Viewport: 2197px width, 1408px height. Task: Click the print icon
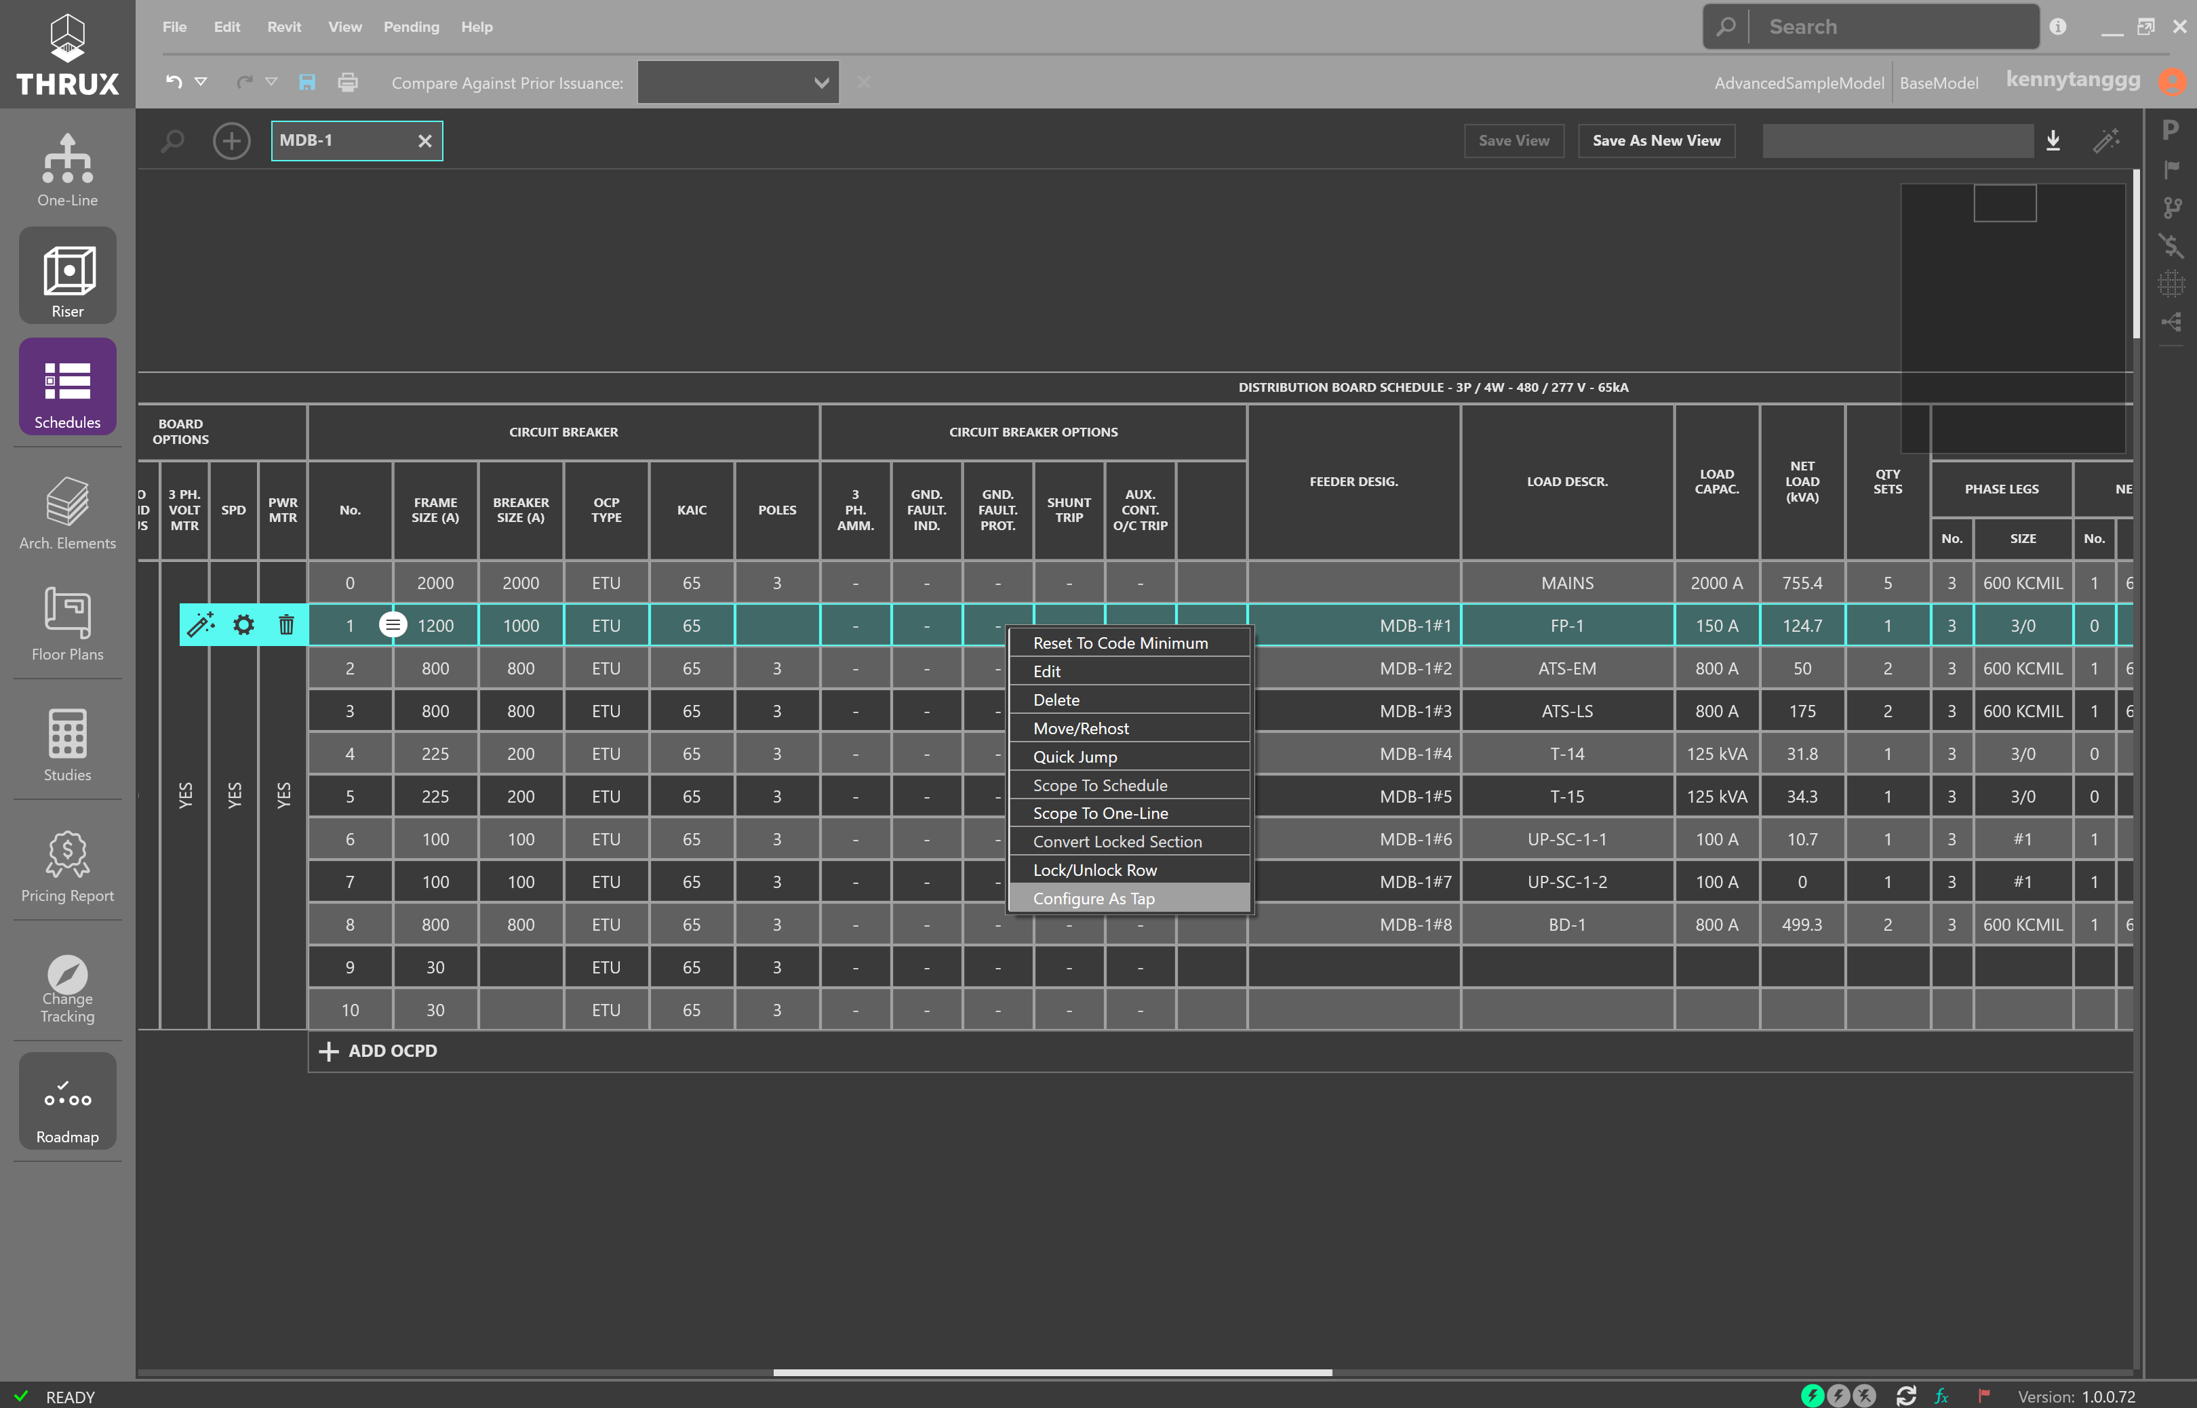[x=347, y=81]
